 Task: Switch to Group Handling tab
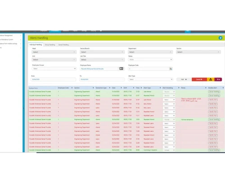pos(50,45)
